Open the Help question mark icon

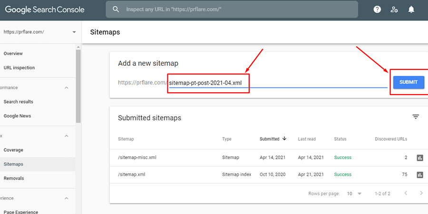[377, 9]
